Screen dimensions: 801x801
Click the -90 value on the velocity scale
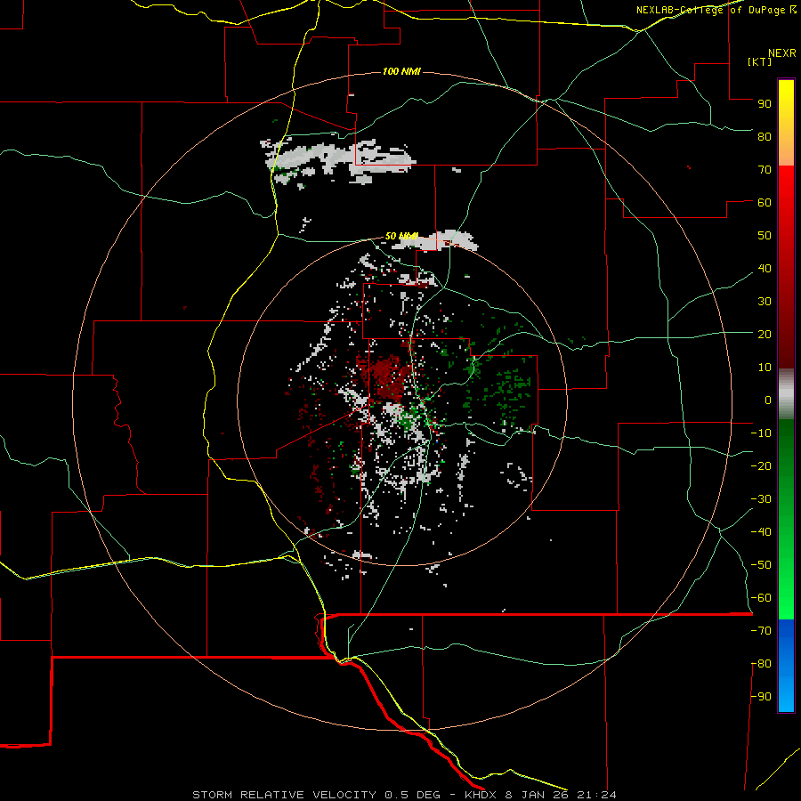pos(761,697)
